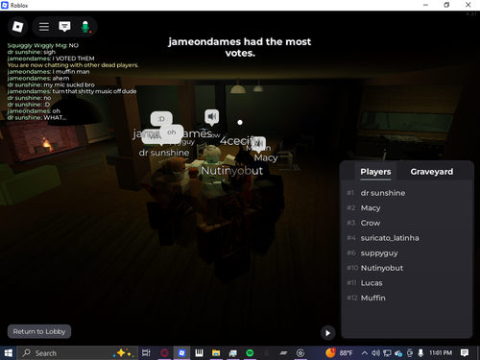Open File Explorer from taskbar

click(x=216, y=353)
